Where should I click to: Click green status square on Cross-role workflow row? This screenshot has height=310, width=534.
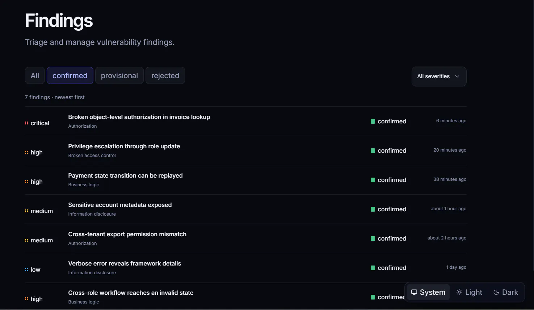tap(373, 297)
